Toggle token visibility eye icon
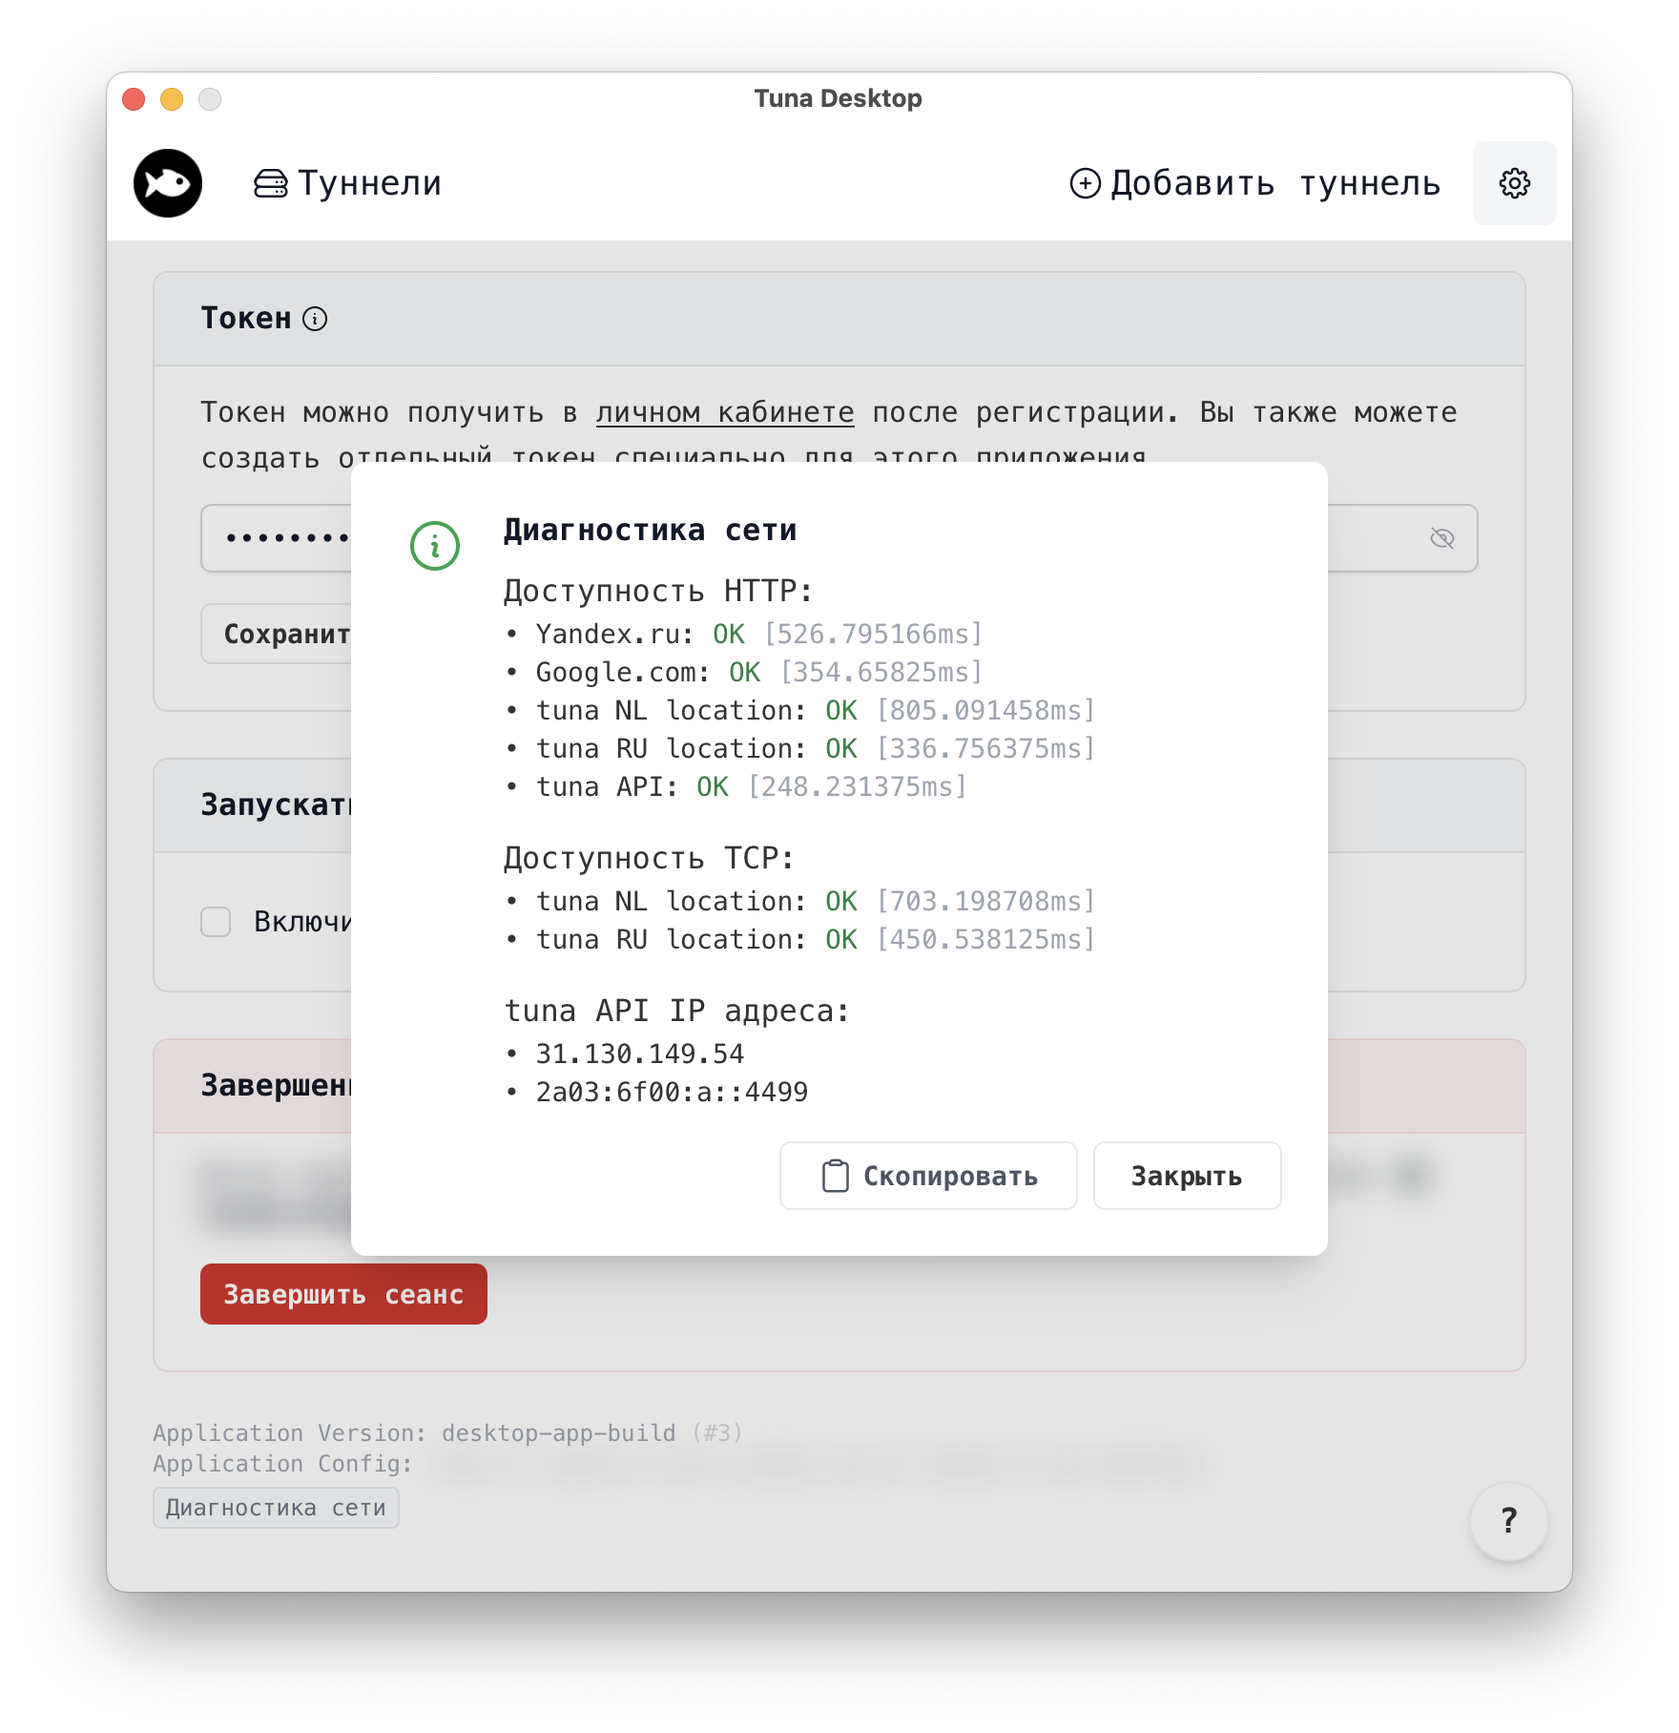 tap(1441, 539)
